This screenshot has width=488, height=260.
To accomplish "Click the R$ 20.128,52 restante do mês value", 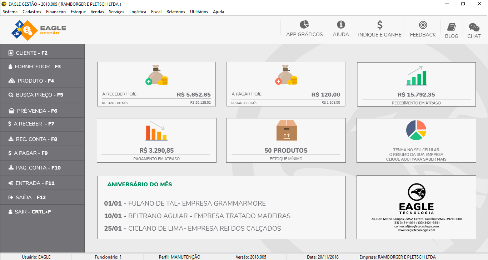I will pos(200,103).
